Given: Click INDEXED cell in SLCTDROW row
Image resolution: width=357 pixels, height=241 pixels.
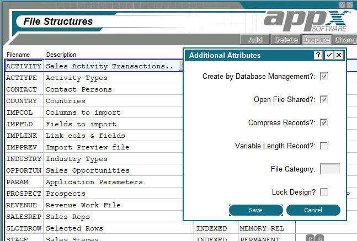Looking at the screenshot, I should tap(216, 228).
